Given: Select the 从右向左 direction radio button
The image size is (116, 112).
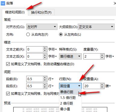Looking at the screenshot, I should coord(28,34).
